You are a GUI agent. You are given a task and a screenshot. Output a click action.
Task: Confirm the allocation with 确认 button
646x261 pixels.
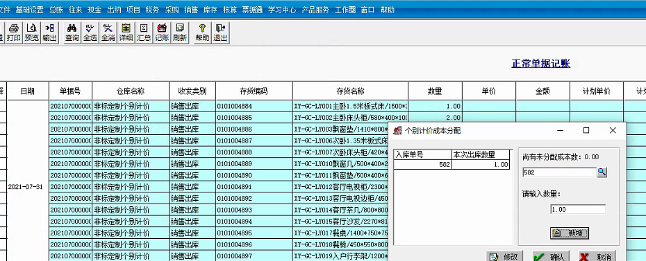pyautogui.click(x=552, y=257)
